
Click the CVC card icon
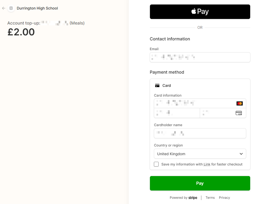click(239, 113)
